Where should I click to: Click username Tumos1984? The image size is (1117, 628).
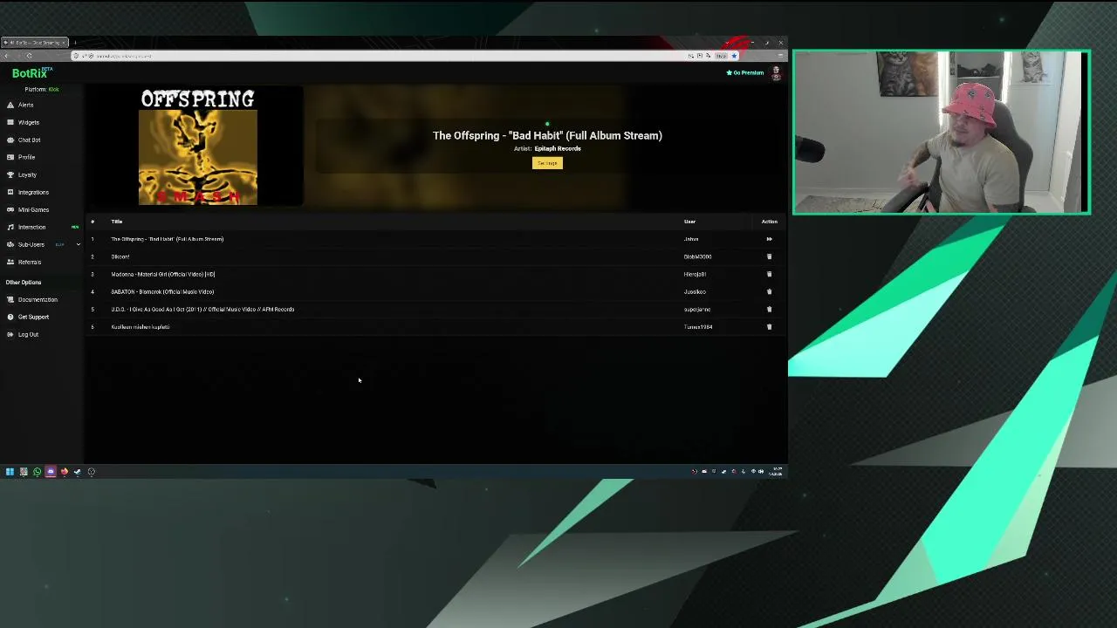pos(698,326)
